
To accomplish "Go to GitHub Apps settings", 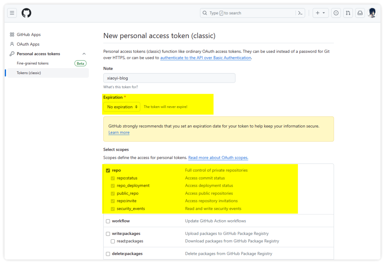I will [29, 35].
